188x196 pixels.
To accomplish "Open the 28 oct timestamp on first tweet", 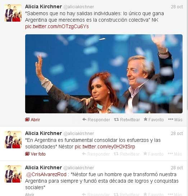I will (x=177, y=7).
